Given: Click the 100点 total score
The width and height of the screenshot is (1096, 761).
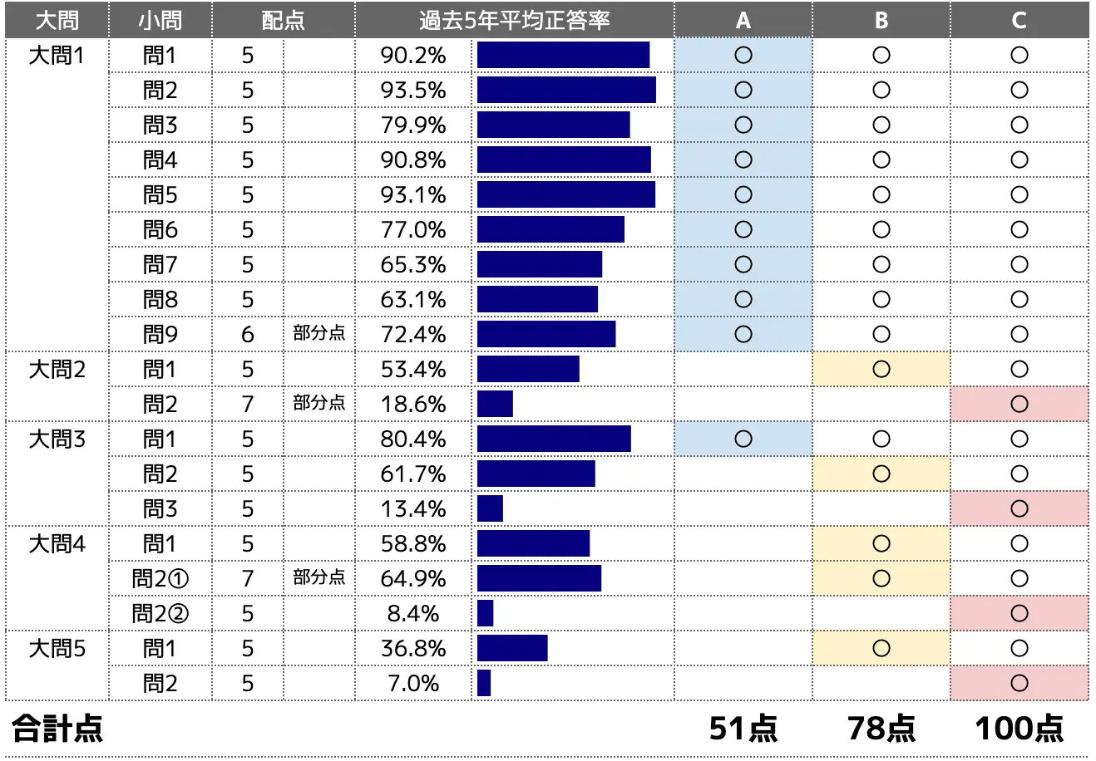Looking at the screenshot, I should tap(1019, 729).
